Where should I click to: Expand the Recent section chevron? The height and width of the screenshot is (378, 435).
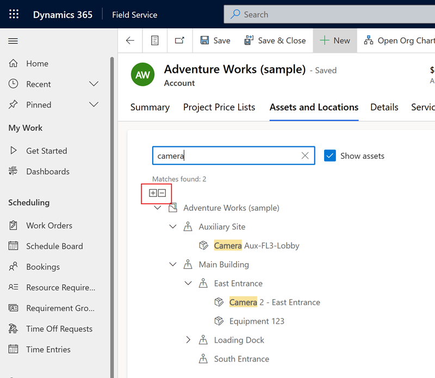tap(94, 84)
